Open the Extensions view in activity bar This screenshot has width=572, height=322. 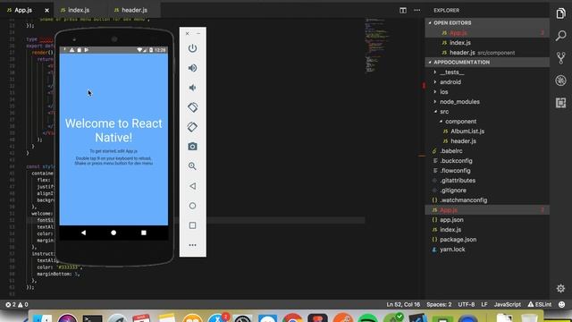[560, 103]
